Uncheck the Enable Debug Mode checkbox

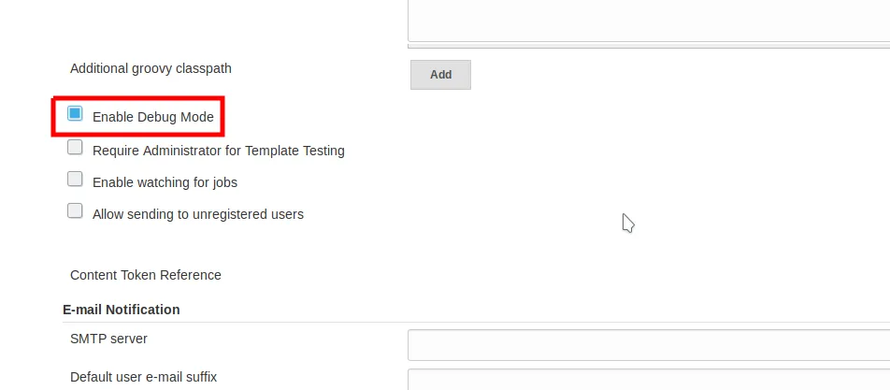pyautogui.click(x=75, y=114)
